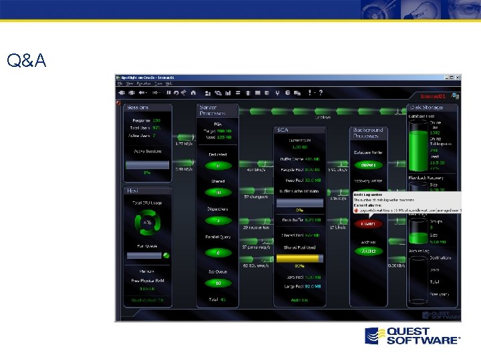This screenshot has width=481, height=361.
Task: Click the Sessions panel header
Action: tap(148, 108)
